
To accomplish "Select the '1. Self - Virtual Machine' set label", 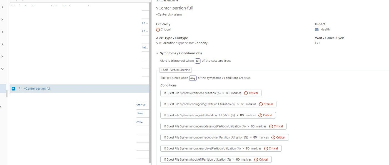I will pyautogui.click(x=176, y=70).
